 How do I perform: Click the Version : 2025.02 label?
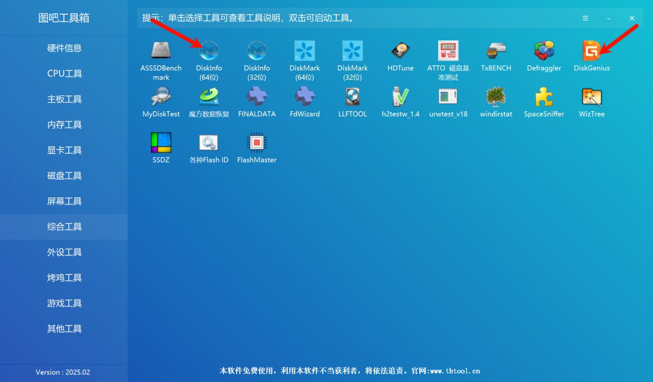click(x=63, y=372)
